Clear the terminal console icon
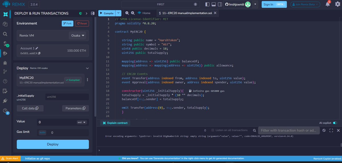Image resolution: width=342 pixels, height=163 pixels. 324,130
